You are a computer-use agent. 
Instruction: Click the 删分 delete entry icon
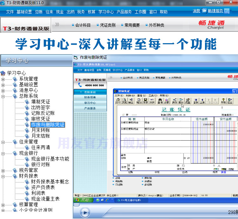pos(181,101)
